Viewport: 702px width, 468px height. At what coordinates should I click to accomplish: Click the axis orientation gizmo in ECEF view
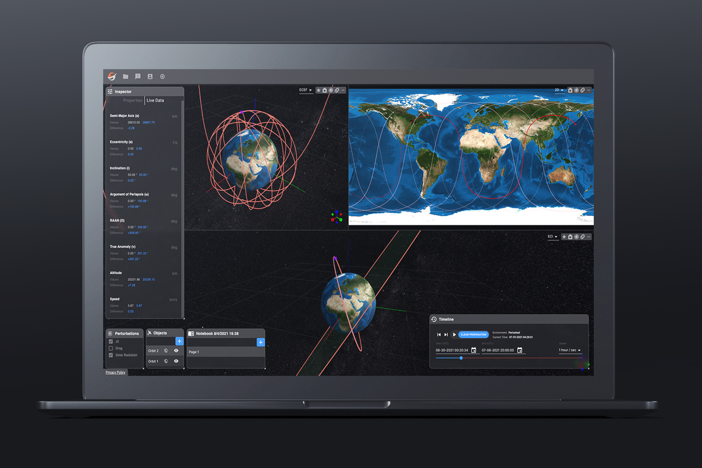(x=337, y=216)
